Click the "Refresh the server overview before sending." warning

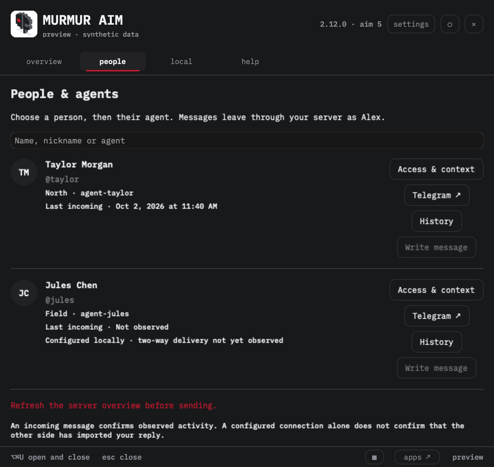coord(113,405)
